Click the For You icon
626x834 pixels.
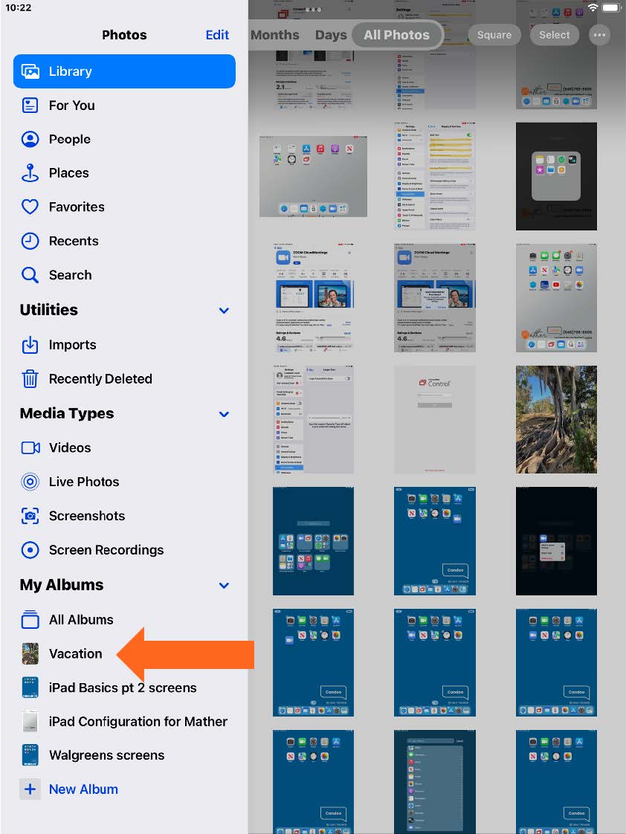point(30,106)
